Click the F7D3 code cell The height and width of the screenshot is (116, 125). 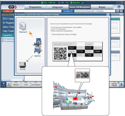[x=98, y=55]
